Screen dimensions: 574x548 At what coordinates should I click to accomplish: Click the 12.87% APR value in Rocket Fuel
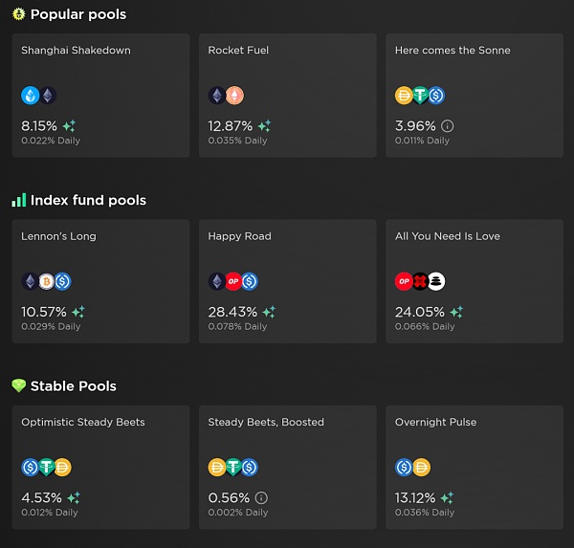point(230,126)
